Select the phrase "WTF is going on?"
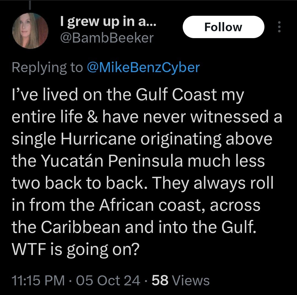Image resolution: width=297 pixels, height=295 pixels. (x=75, y=249)
